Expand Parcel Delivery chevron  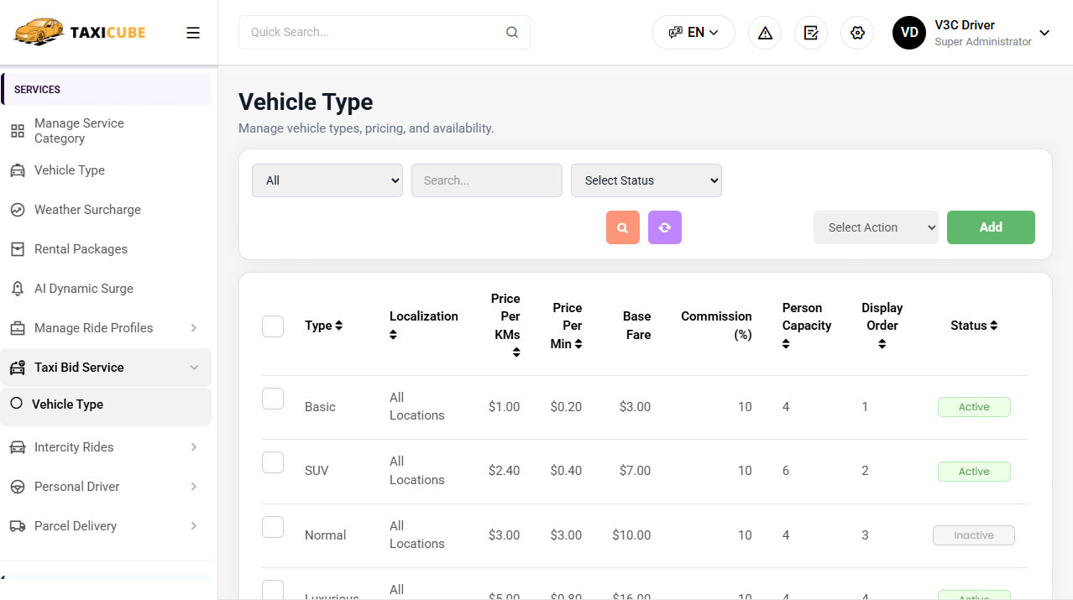click(x=194, y=526)
